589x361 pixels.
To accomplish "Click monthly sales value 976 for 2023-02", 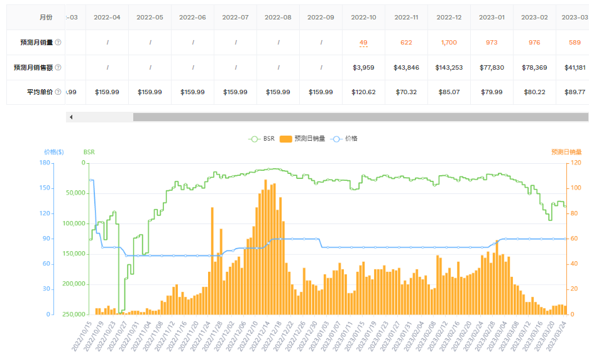I will tap(534, 43).
